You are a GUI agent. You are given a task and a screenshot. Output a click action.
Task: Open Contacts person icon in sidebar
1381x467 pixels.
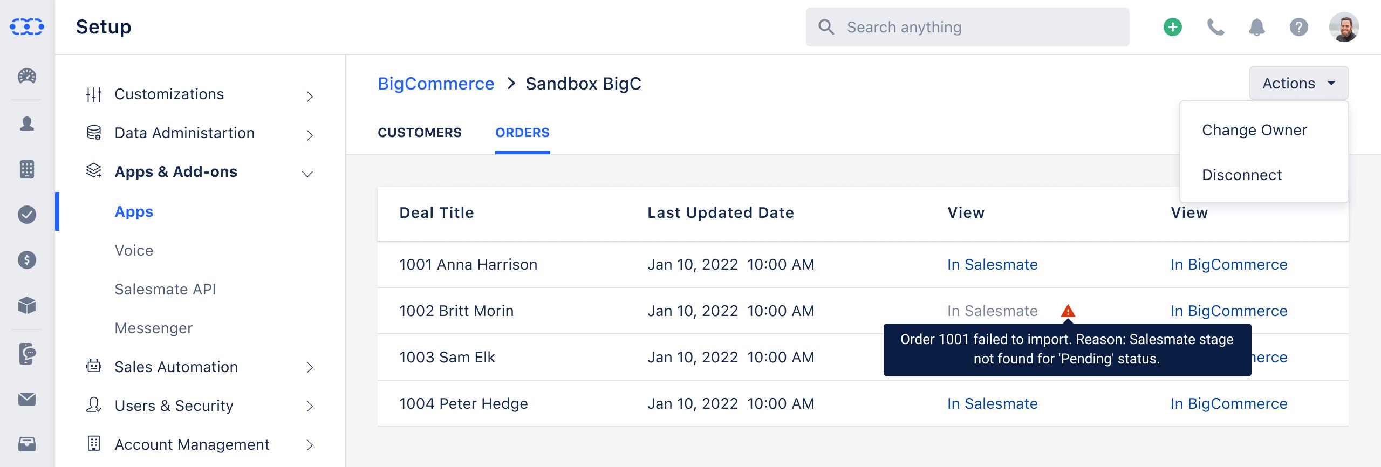(27, 123)
